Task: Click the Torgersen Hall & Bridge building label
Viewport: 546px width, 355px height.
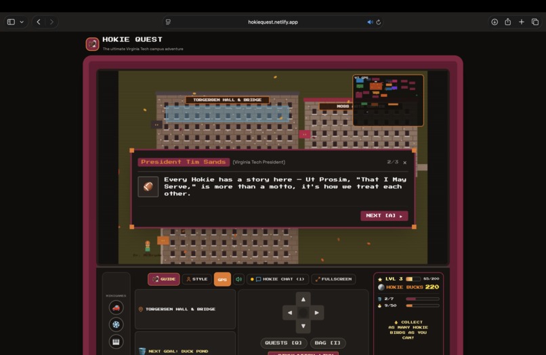Action: [x=228, y=100]
